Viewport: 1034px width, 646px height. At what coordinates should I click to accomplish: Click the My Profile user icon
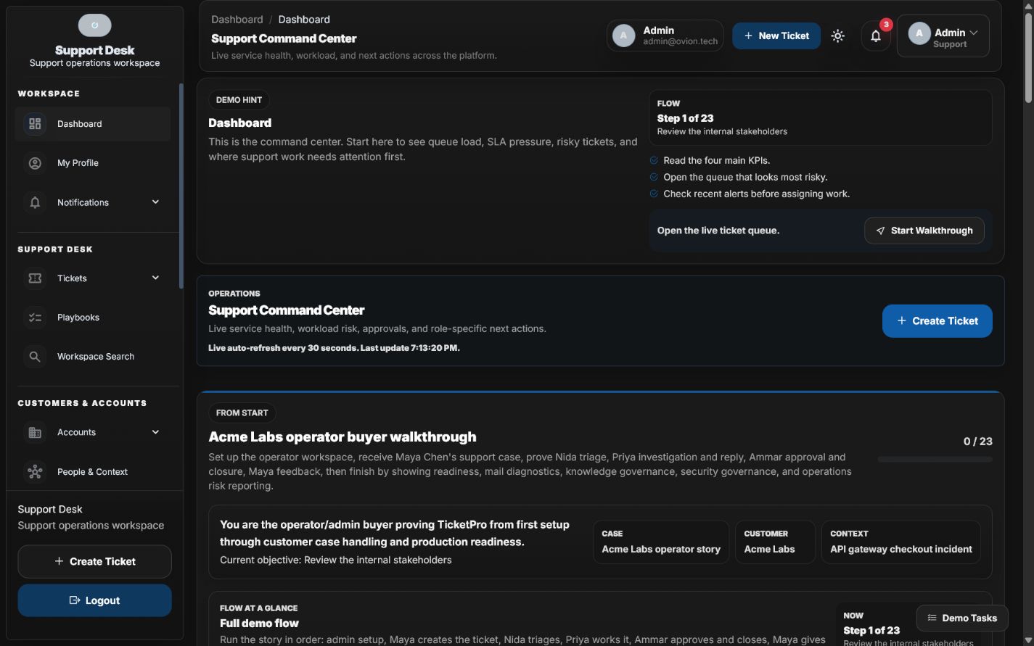pyautogui.click(x=35, y=163)
